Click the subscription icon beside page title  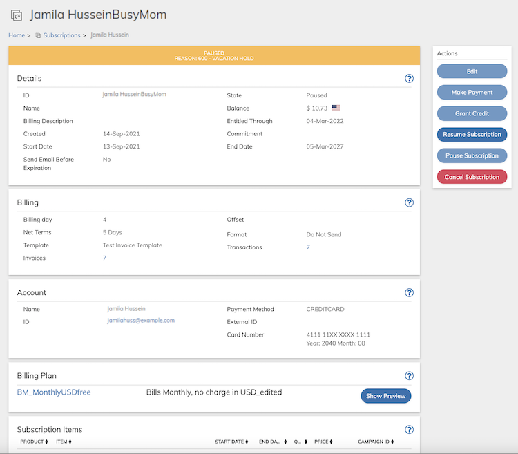click(17, 15)
